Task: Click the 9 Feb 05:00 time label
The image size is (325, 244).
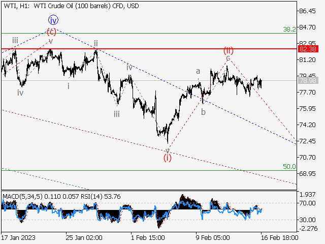Action: [x=213, y=237]
